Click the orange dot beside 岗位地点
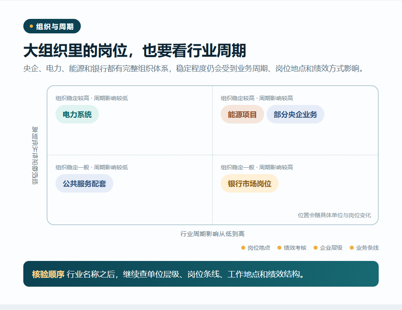 click(243, 248)
